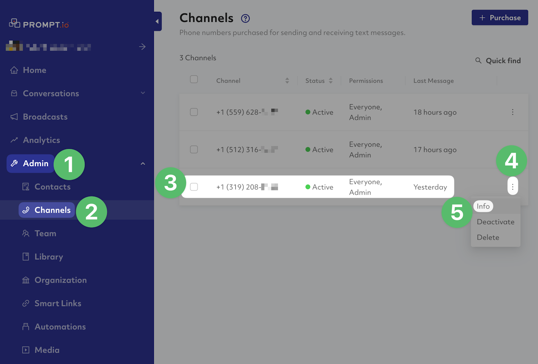Open the three-dot menu for the 559 number
538x364 pixels.
[x=512, y=112]
